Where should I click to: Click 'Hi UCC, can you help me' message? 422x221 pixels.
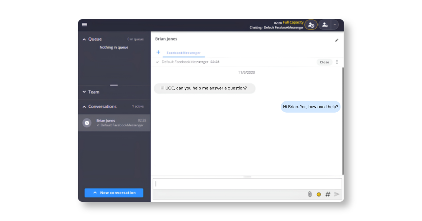205,88
